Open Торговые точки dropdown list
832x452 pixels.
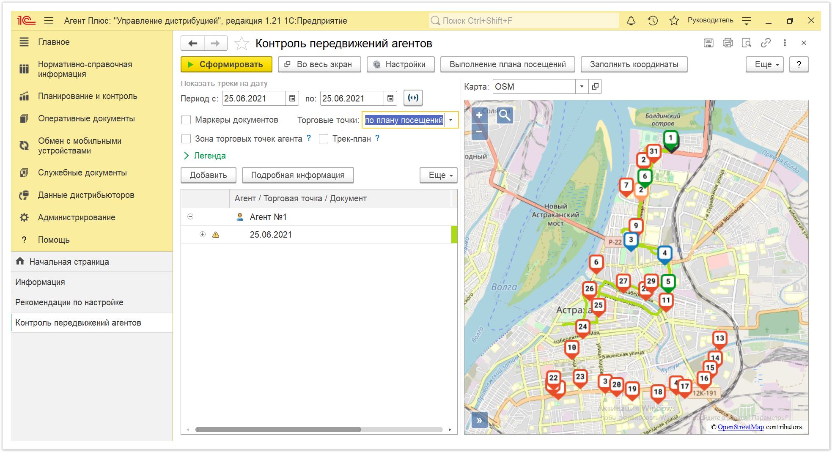pyautogui.click(x=451, y=120)
